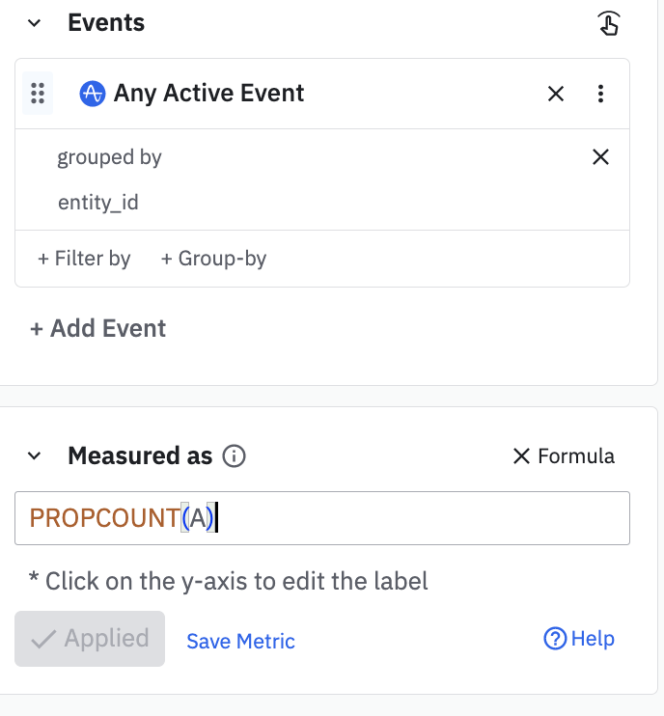Screen dimensions: 664x716
Task: Open the Help link with question icon
Action: click(579, 639)
